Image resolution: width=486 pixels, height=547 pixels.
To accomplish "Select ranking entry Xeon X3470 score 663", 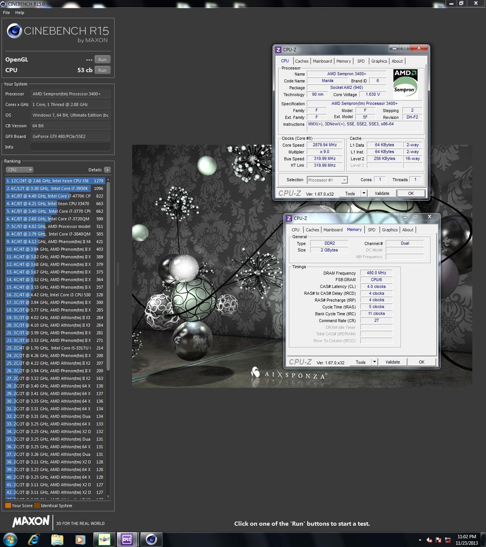I will 55,204.
